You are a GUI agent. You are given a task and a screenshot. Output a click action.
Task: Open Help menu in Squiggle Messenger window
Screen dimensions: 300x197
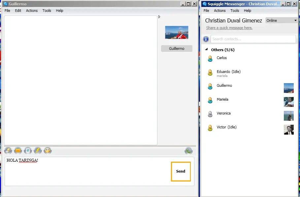click(248, 11)
